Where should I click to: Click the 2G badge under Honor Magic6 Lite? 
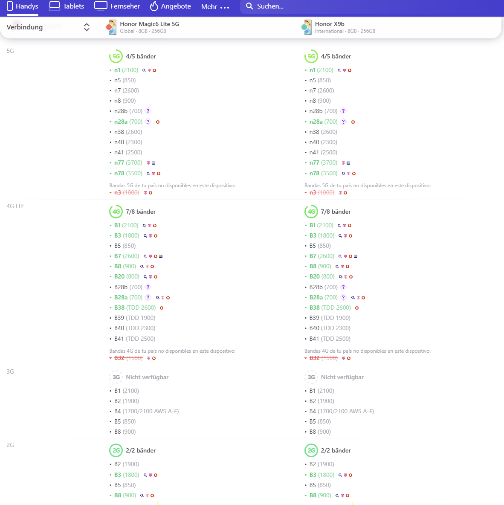[116, 450]
